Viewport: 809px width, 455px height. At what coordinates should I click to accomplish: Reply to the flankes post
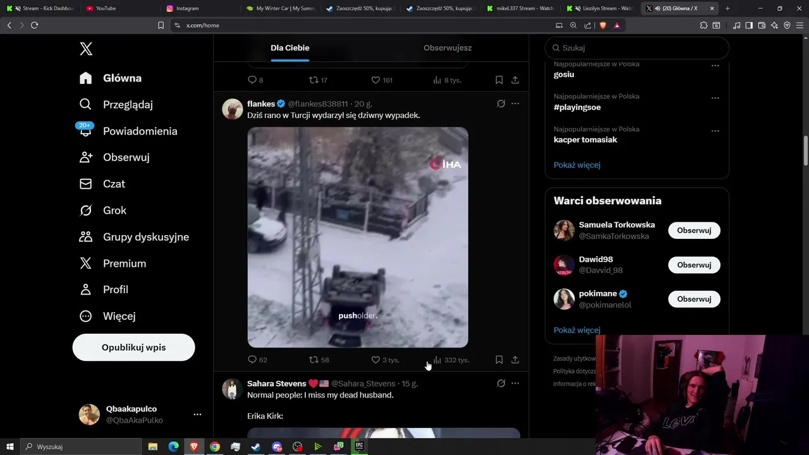tap(257, 360)
